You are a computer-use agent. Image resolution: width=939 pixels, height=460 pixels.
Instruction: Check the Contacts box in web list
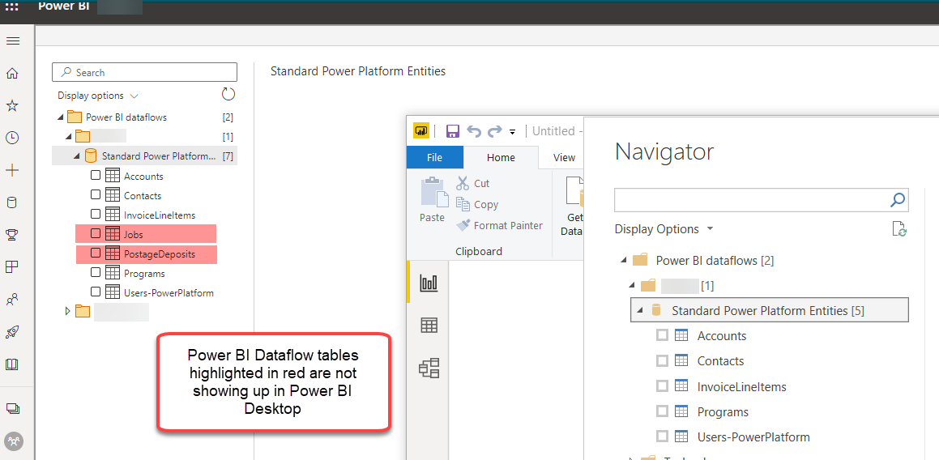tap(96, 195)
